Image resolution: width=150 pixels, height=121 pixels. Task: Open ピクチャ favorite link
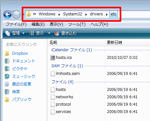coord(20,69)
